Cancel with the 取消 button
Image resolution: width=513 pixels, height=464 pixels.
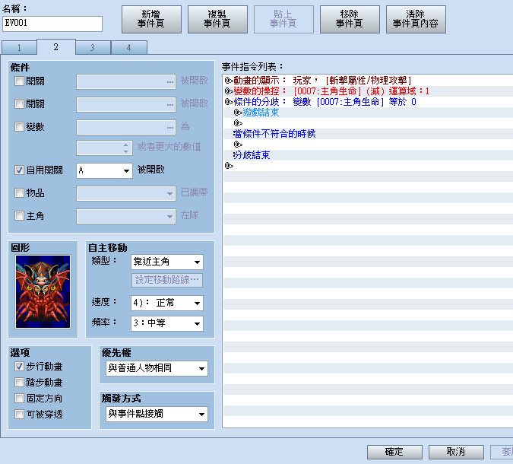click(456, 452)
